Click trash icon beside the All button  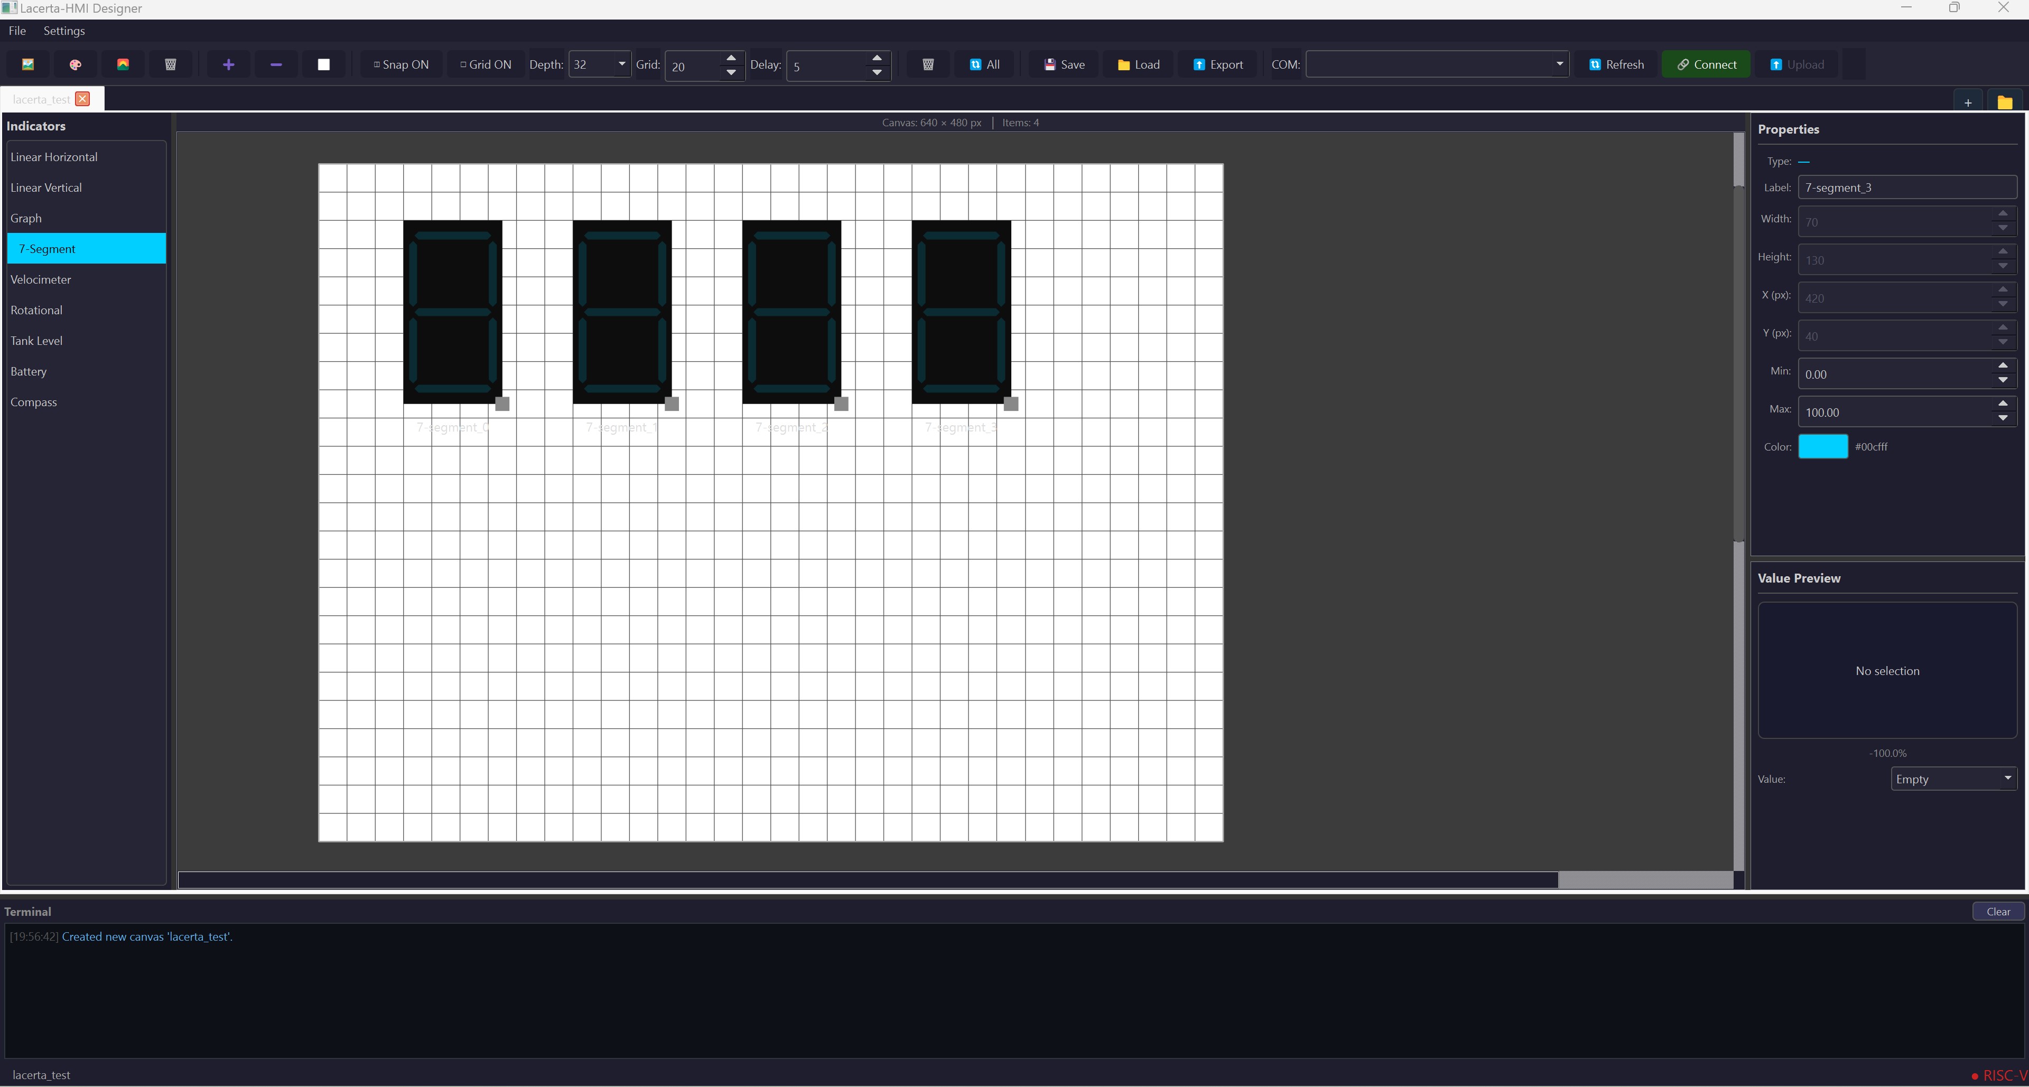point(928,64)
